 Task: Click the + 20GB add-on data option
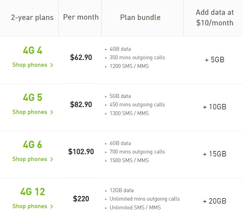click(214, 201)
